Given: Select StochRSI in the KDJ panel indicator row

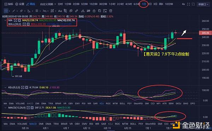Looking at the screenshot, I should tap(138, 103).
